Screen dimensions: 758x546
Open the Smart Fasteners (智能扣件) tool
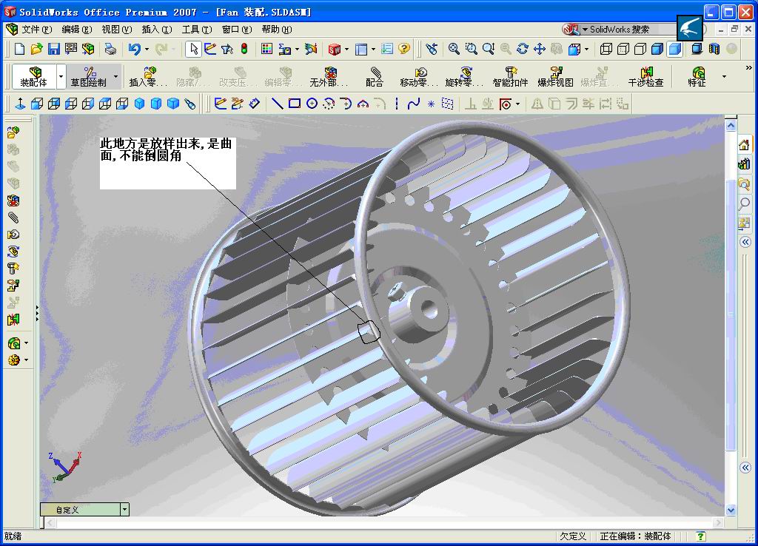pos(511,75)
